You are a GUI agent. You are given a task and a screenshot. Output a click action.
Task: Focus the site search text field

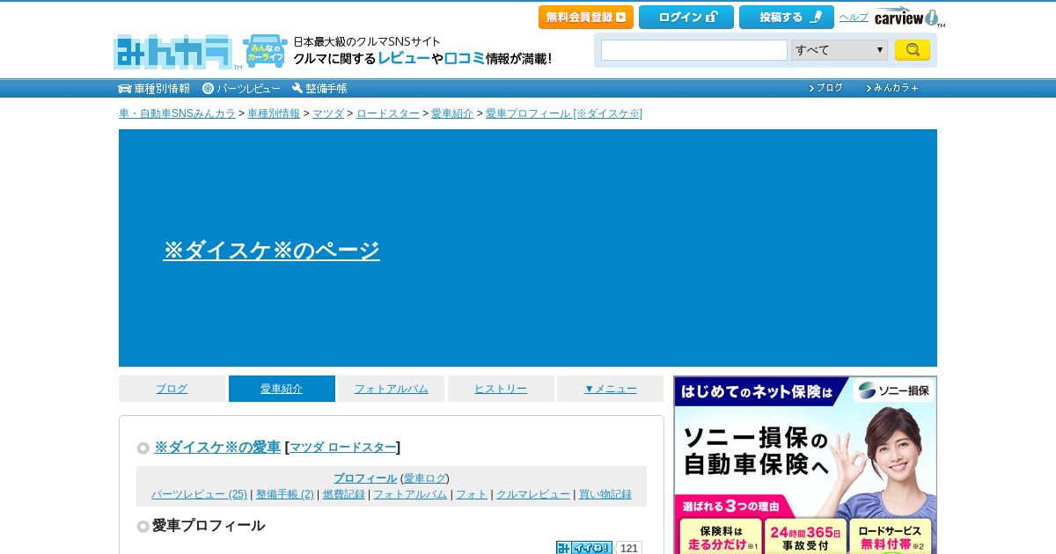(x=694, y=50)
